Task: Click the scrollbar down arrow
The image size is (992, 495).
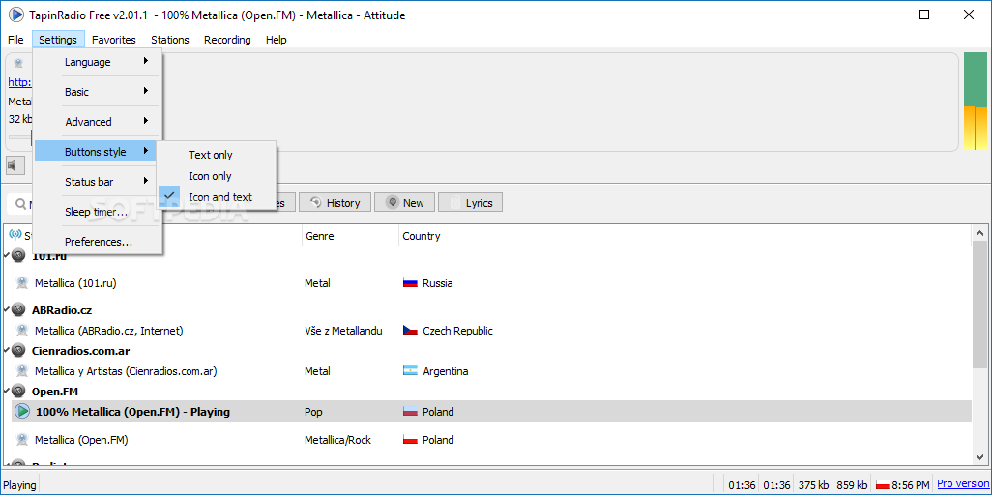Action: coord(979,456)
